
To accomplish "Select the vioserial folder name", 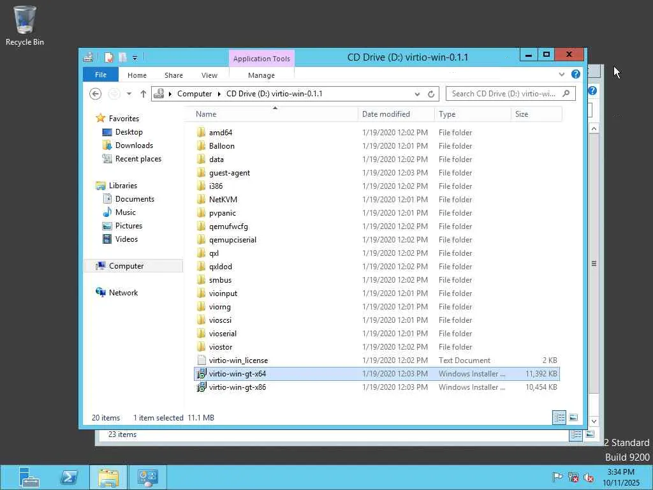I will click(x=223, y=333).
